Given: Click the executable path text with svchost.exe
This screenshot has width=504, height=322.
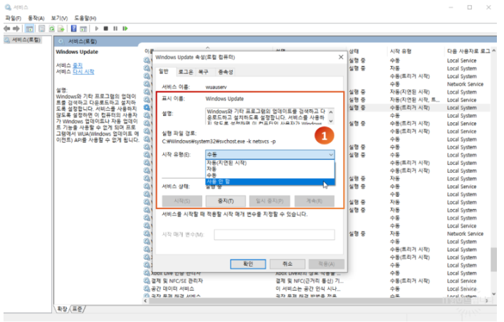Looking at the screenshot, I should pos(219,141).
